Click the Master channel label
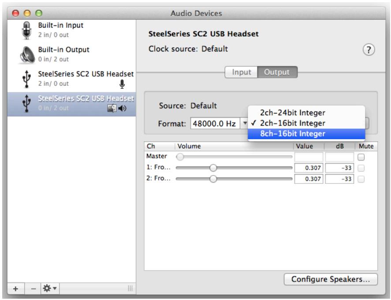Image resolution: width=391 pixels, height=300 pixels. pyautogui.click(x=156, y=156)
